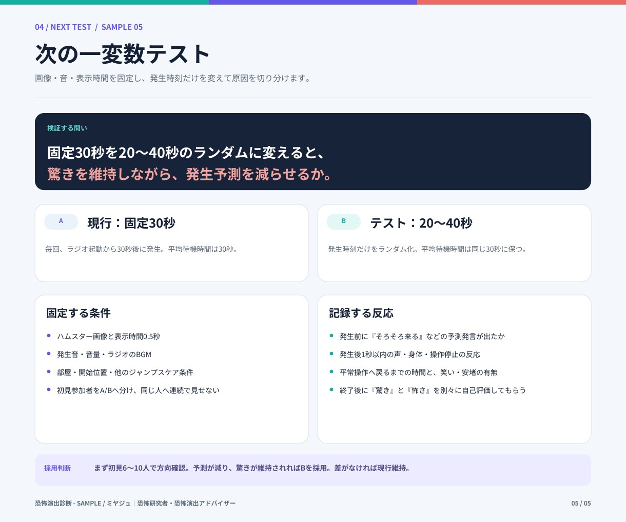The height and width of the screenshot is (522, 626).
Task: Click the footer text '恐怖演出診断 - SAMPLE / ミヤジュ'
Action: pos(83,504)
